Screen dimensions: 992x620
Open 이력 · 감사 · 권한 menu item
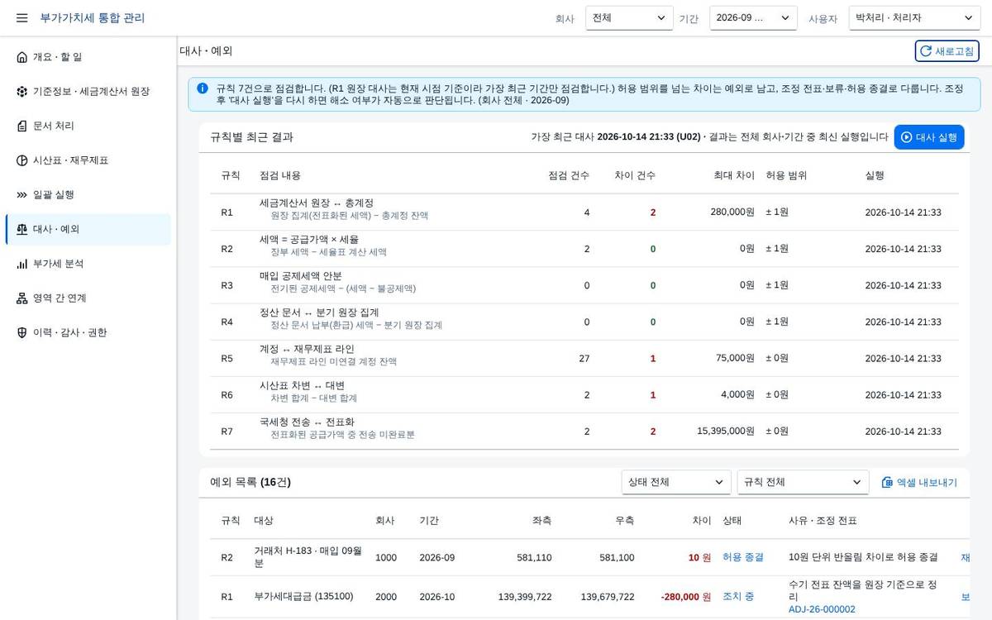click(88, 332)
